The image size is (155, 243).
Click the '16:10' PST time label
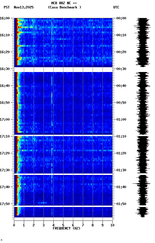[x=5, y=35]
